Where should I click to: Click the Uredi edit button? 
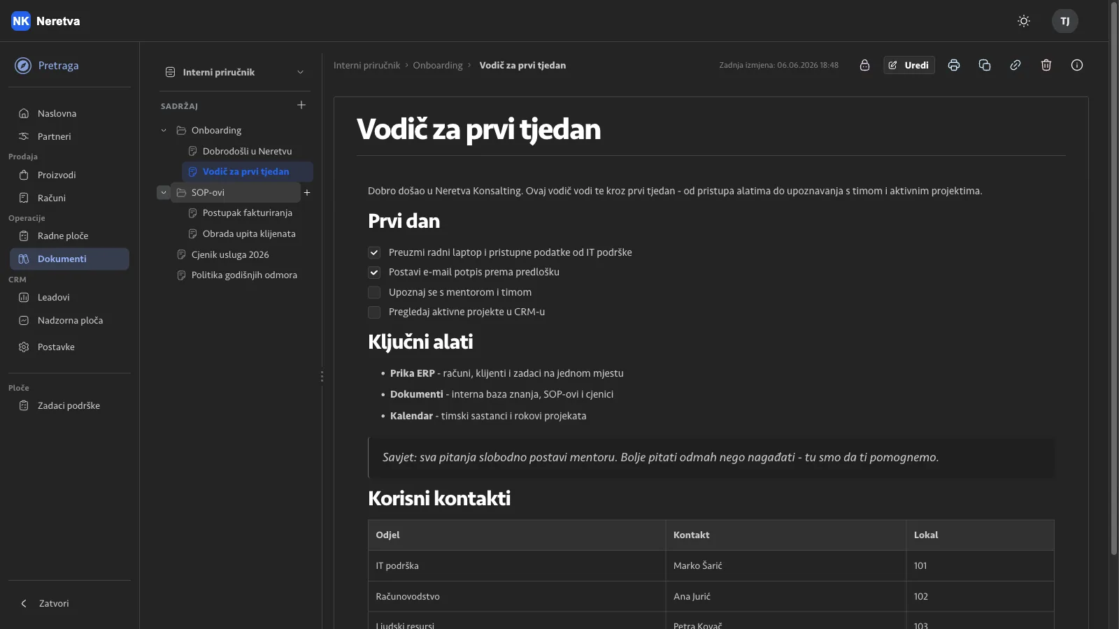click(909, 65)
